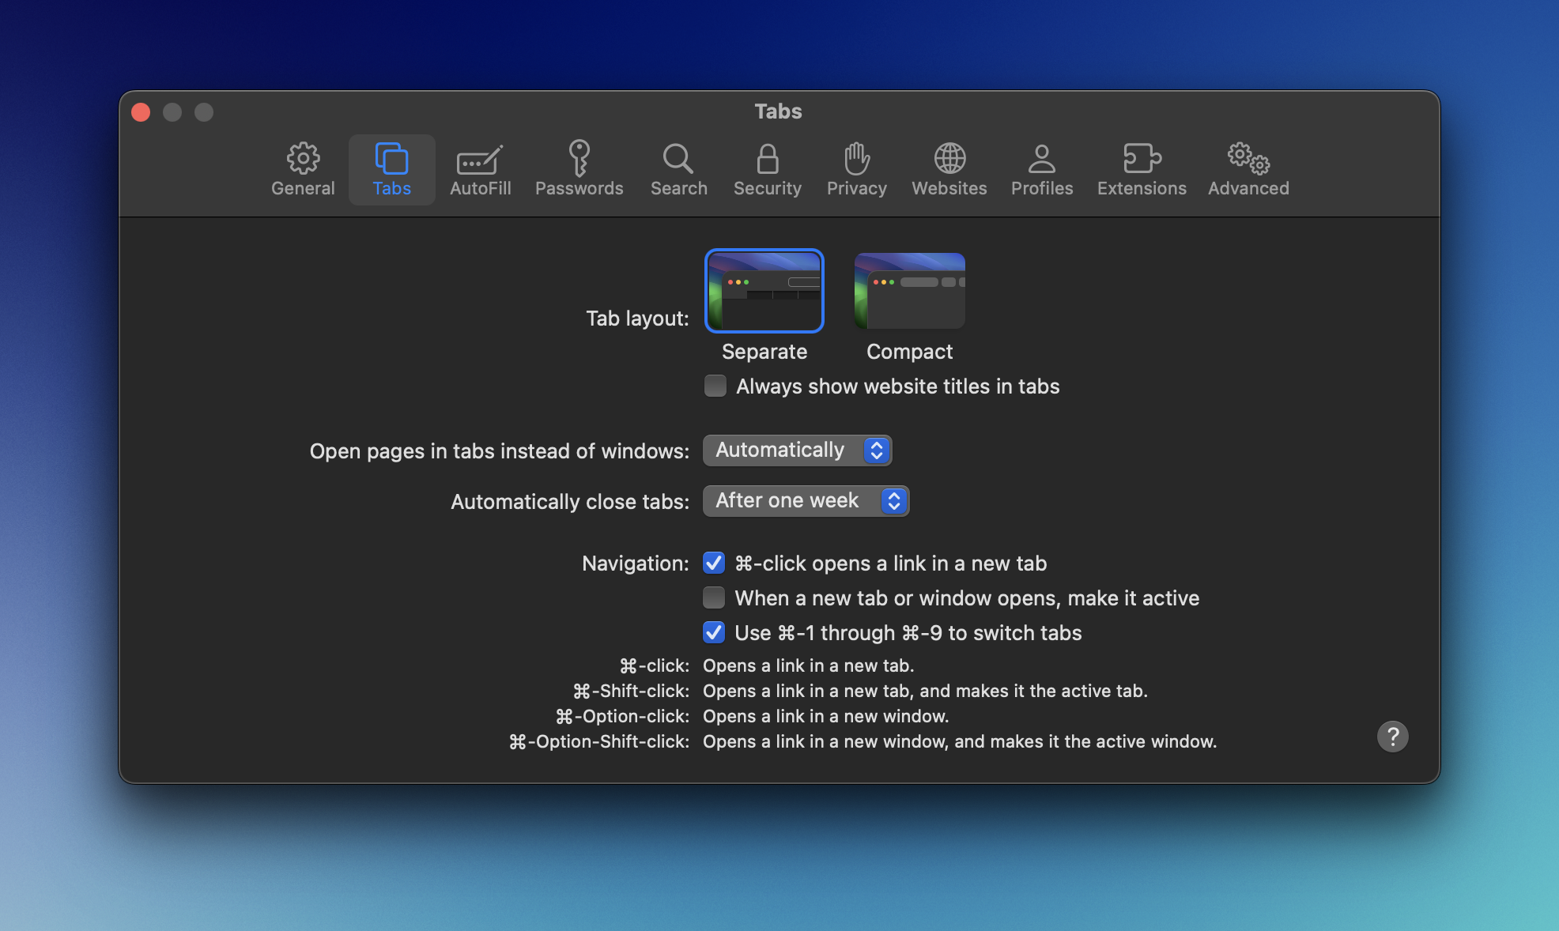Click the Tab layout label

coord(637,318)
